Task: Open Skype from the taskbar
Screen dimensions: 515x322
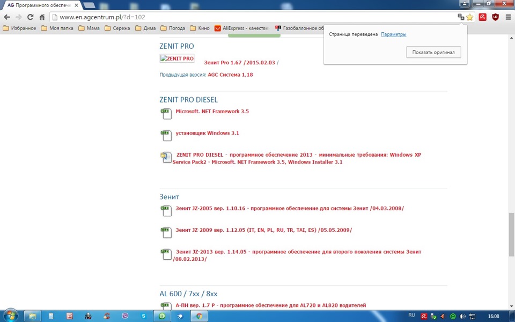Action: (x=144, y=316)
